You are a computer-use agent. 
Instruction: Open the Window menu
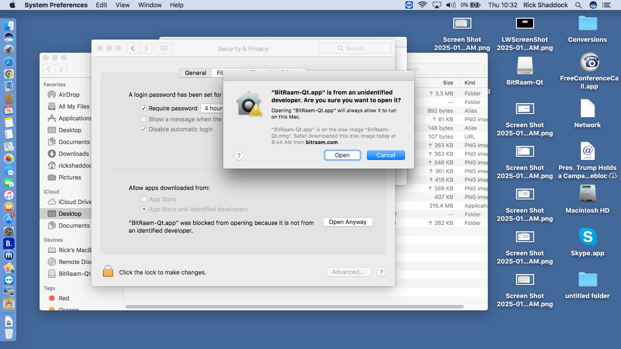click(150, 5)
